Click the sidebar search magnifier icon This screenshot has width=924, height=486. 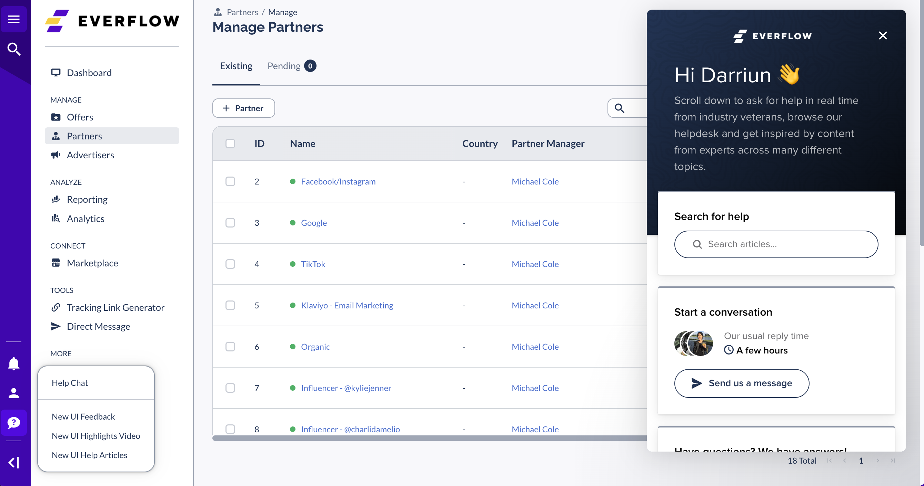tap(14, 49)
